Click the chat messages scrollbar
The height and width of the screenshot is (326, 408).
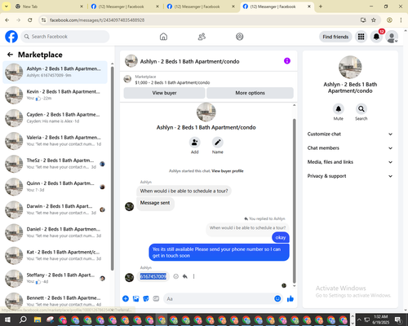point(294,201)
